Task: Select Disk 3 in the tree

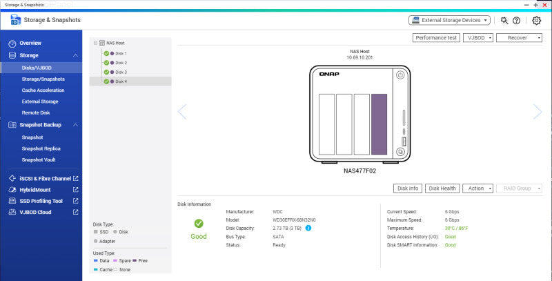Action: [x=121, y=72]
